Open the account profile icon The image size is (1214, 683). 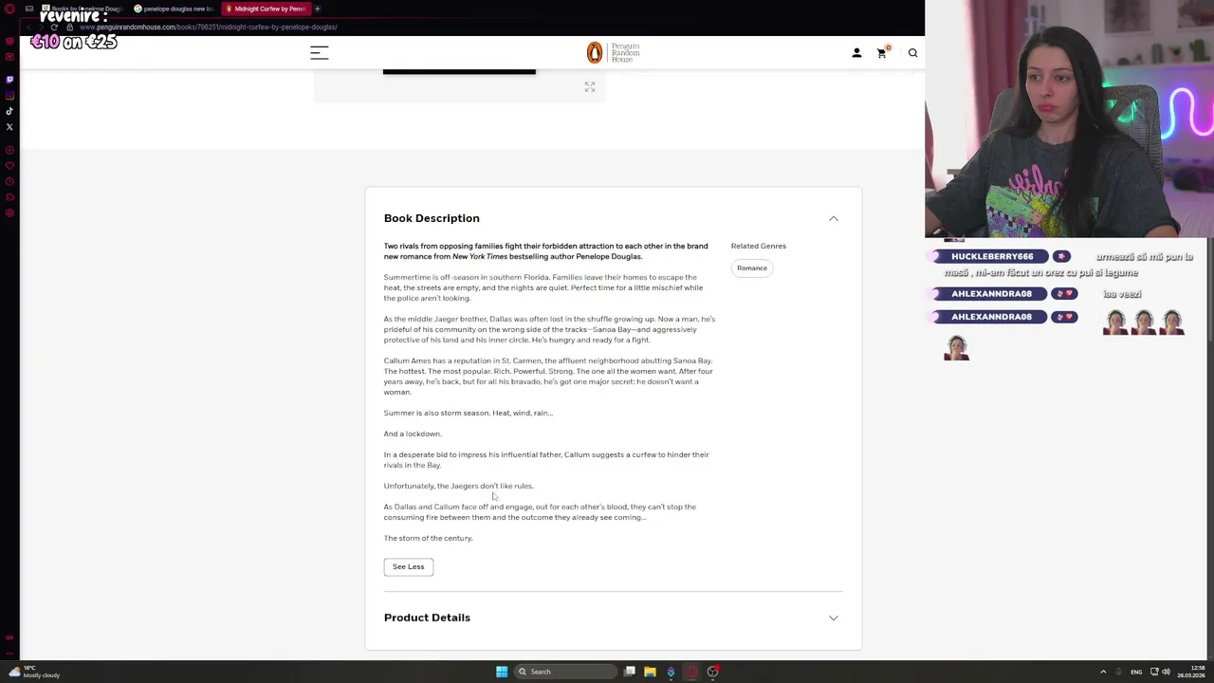coord(856,53)
